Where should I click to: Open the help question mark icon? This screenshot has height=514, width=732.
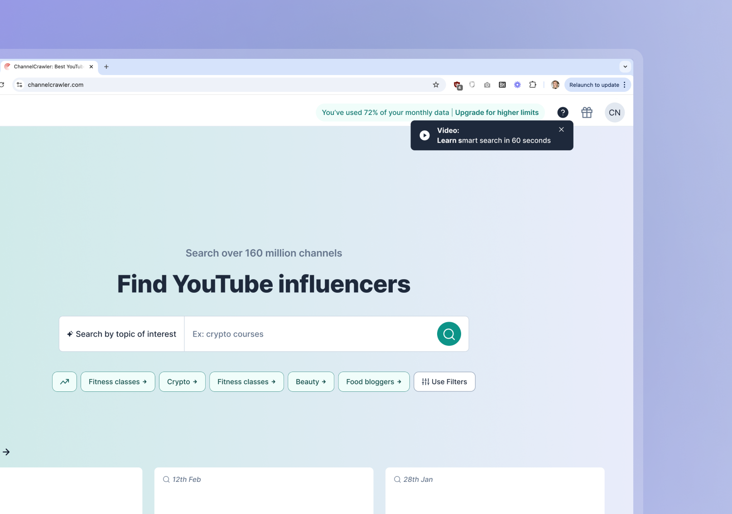(563, 113)
